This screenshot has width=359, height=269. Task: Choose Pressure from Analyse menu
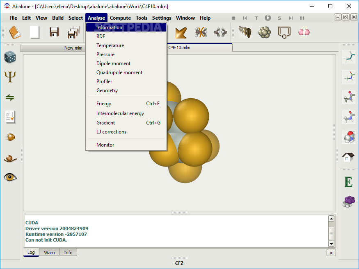(x=126, y=54)
